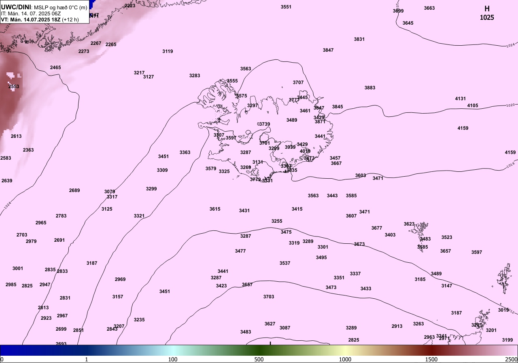518x363 pixels.
Task: Click the height value 3019
Action: tap(503, 310)
